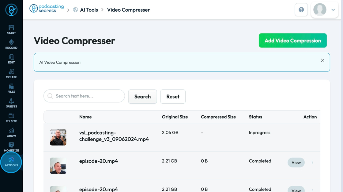Click the microphone logo atop the sidebar
This screenshot has width=343, height=192.
coord(11,10)
